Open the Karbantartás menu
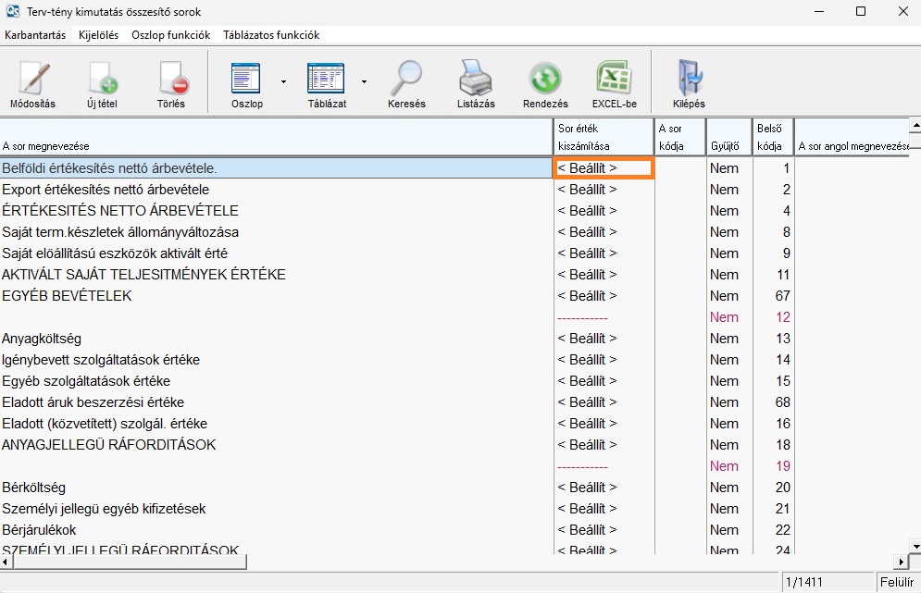The height and width of the screenshot is (593, 921). tap(35, 35)
